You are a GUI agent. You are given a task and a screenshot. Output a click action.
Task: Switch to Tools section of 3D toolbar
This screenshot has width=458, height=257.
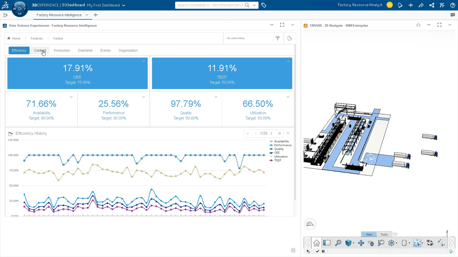[384, 235]
